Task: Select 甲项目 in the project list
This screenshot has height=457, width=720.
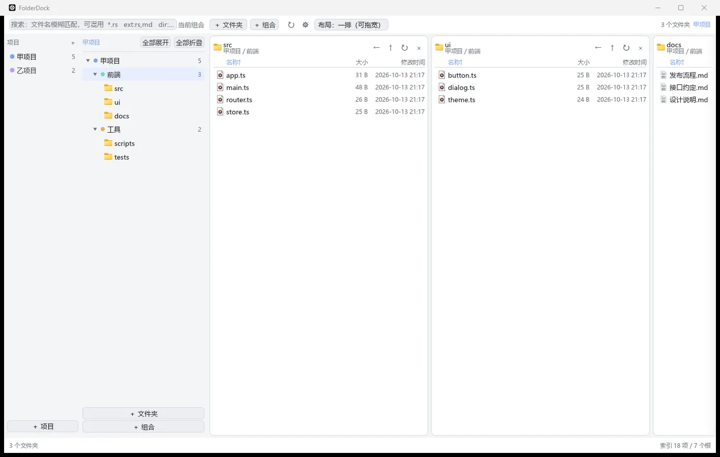Action: [42, 57]
